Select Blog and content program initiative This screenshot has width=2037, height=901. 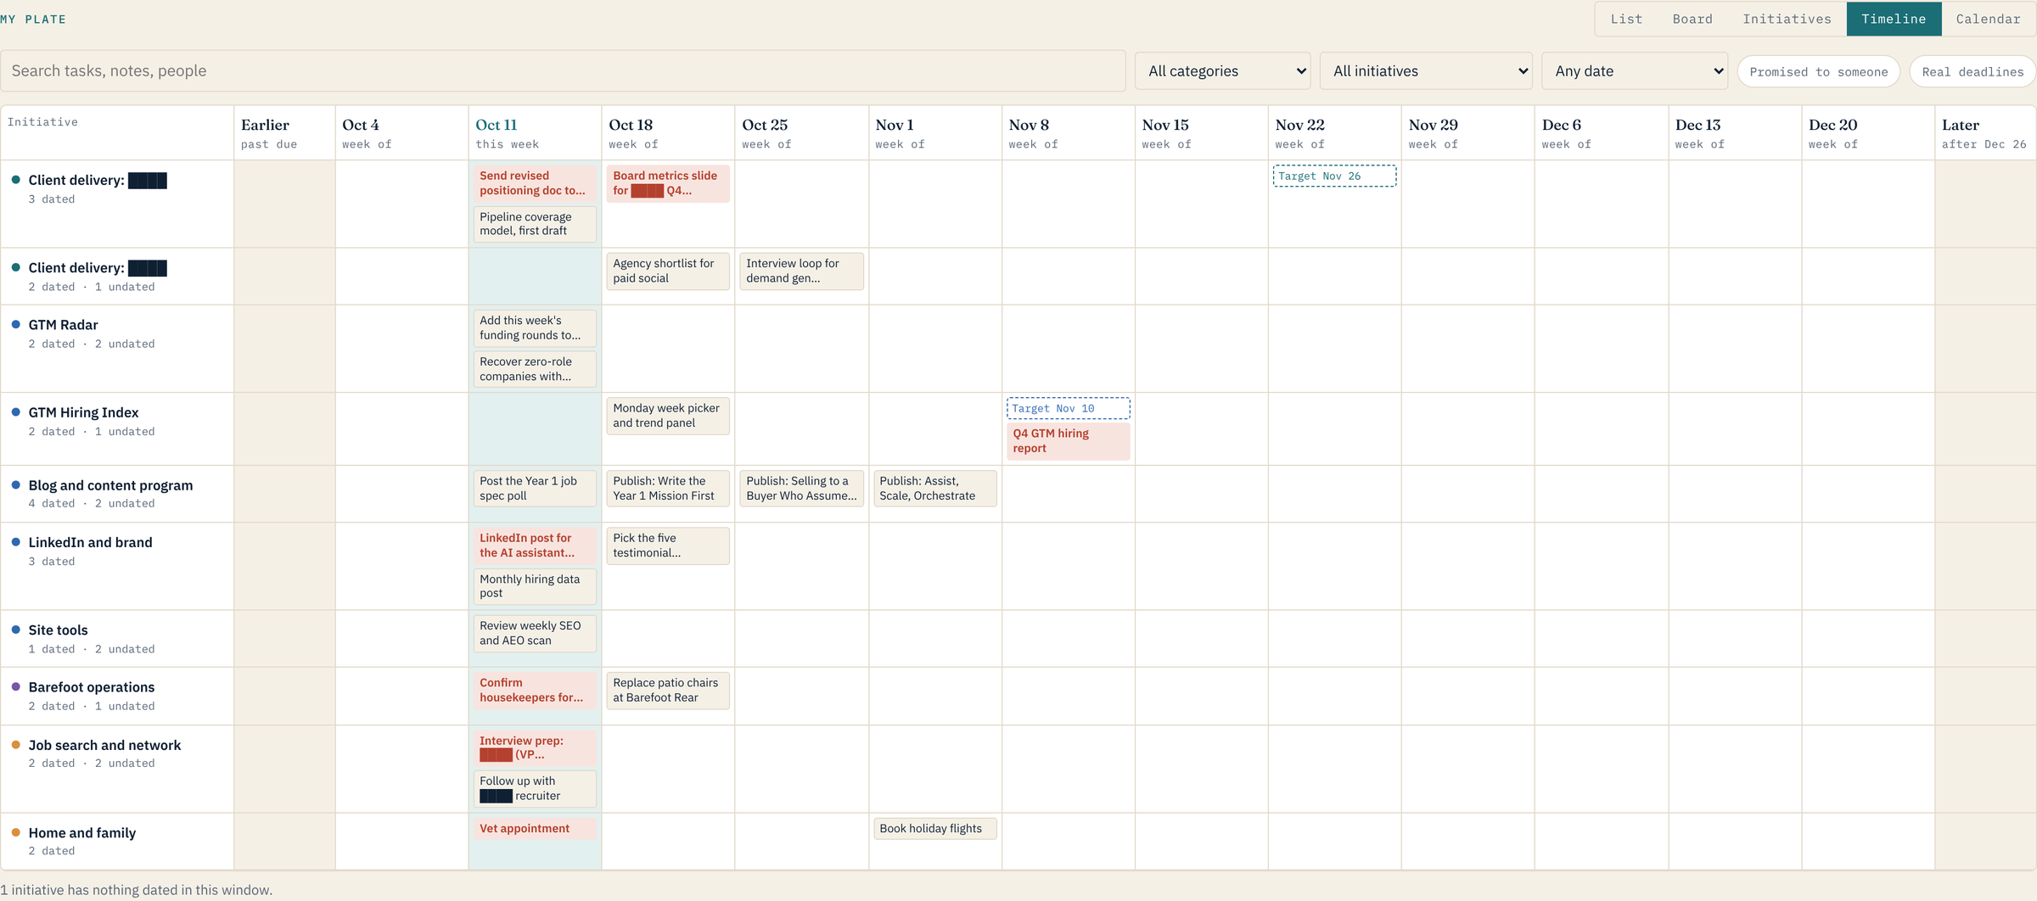click(110, 485)
